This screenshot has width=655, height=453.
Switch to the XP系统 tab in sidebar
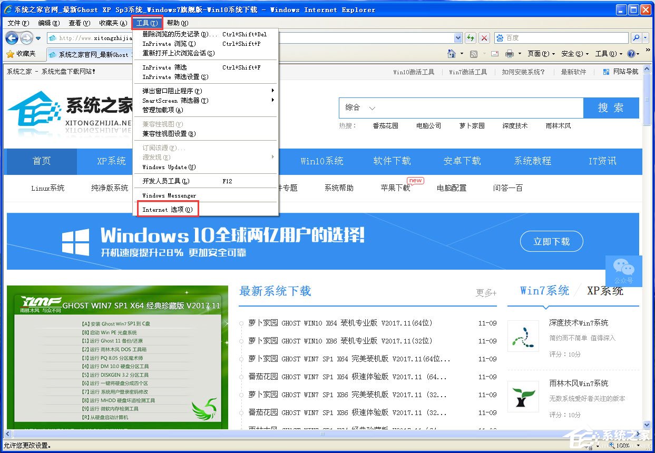(605, 290)
